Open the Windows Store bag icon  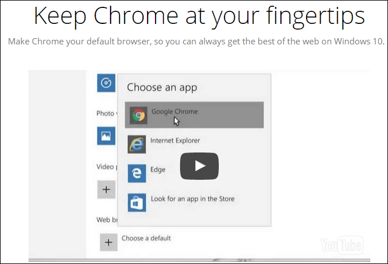[137, 203]
